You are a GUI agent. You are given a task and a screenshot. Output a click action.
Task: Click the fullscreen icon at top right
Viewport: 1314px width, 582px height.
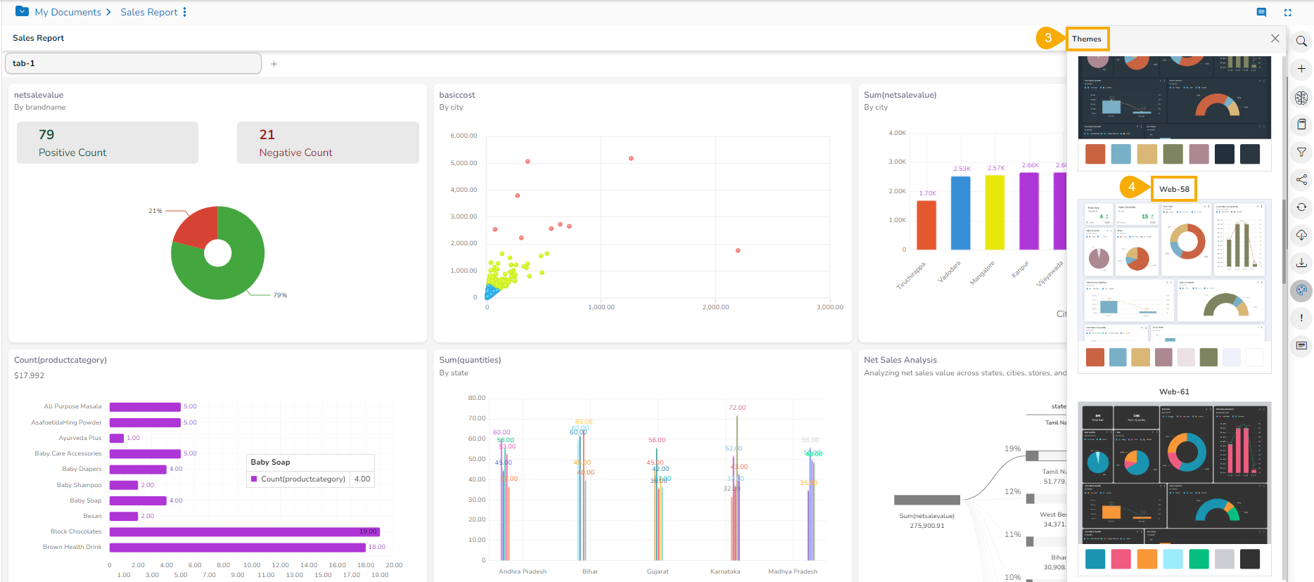coord(1288,13)
